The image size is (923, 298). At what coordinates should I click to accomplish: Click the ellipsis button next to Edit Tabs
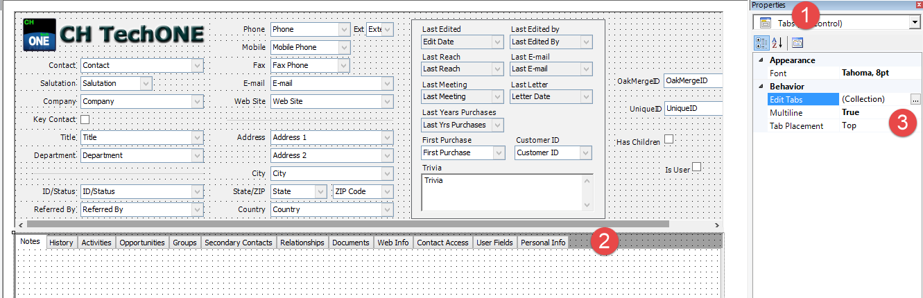[x=915, y=99]
